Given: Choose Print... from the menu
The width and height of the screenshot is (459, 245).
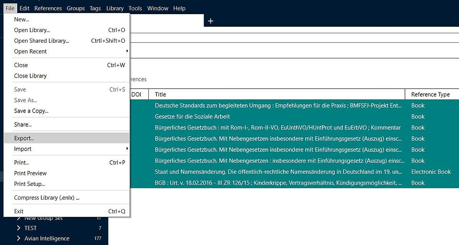Looking at the screenshot, I should coord(67,163).
